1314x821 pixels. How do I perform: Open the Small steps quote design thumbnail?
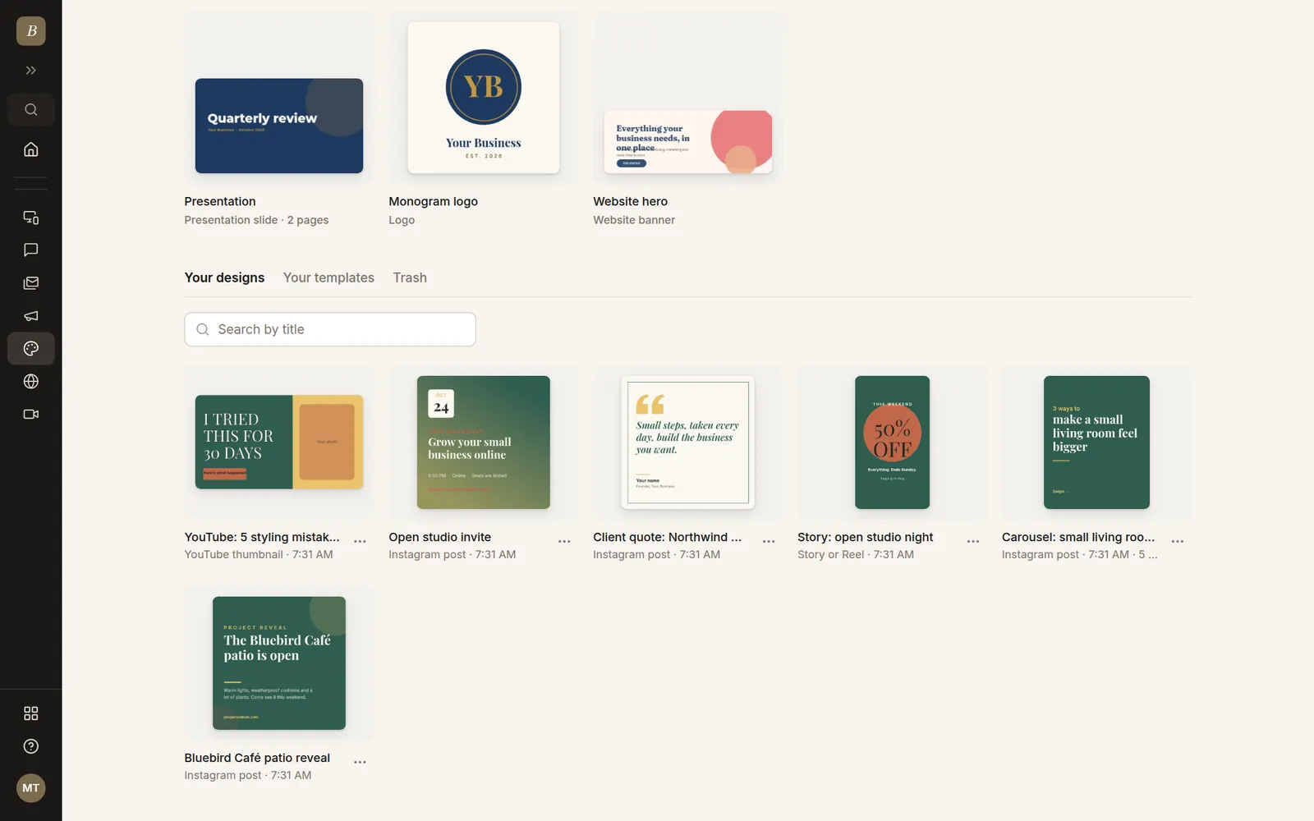tap(688, 443)
